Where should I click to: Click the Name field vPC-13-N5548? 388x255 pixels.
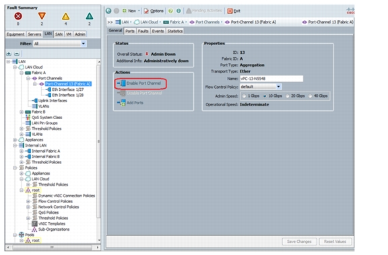pos(271,79)
